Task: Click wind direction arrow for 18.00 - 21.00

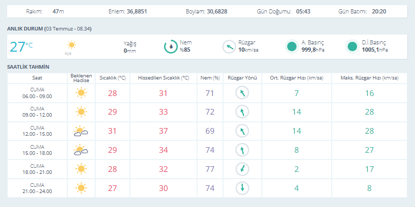Action: click(242, 169)
